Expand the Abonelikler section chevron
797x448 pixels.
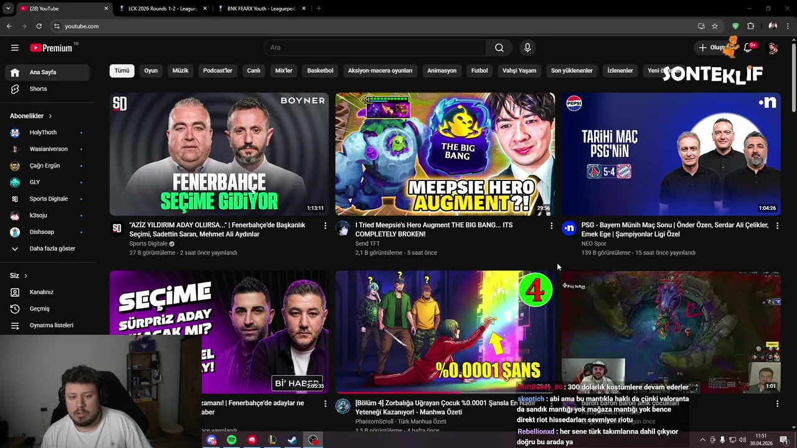tap(50, 116)
